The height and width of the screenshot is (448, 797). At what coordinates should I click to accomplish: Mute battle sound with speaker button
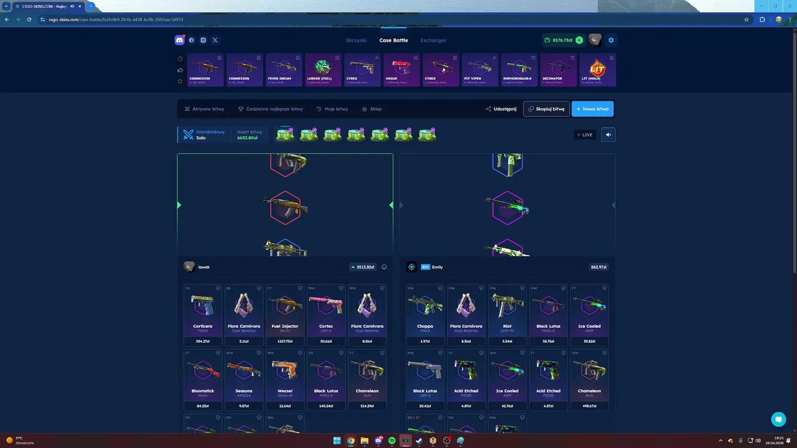608,134
